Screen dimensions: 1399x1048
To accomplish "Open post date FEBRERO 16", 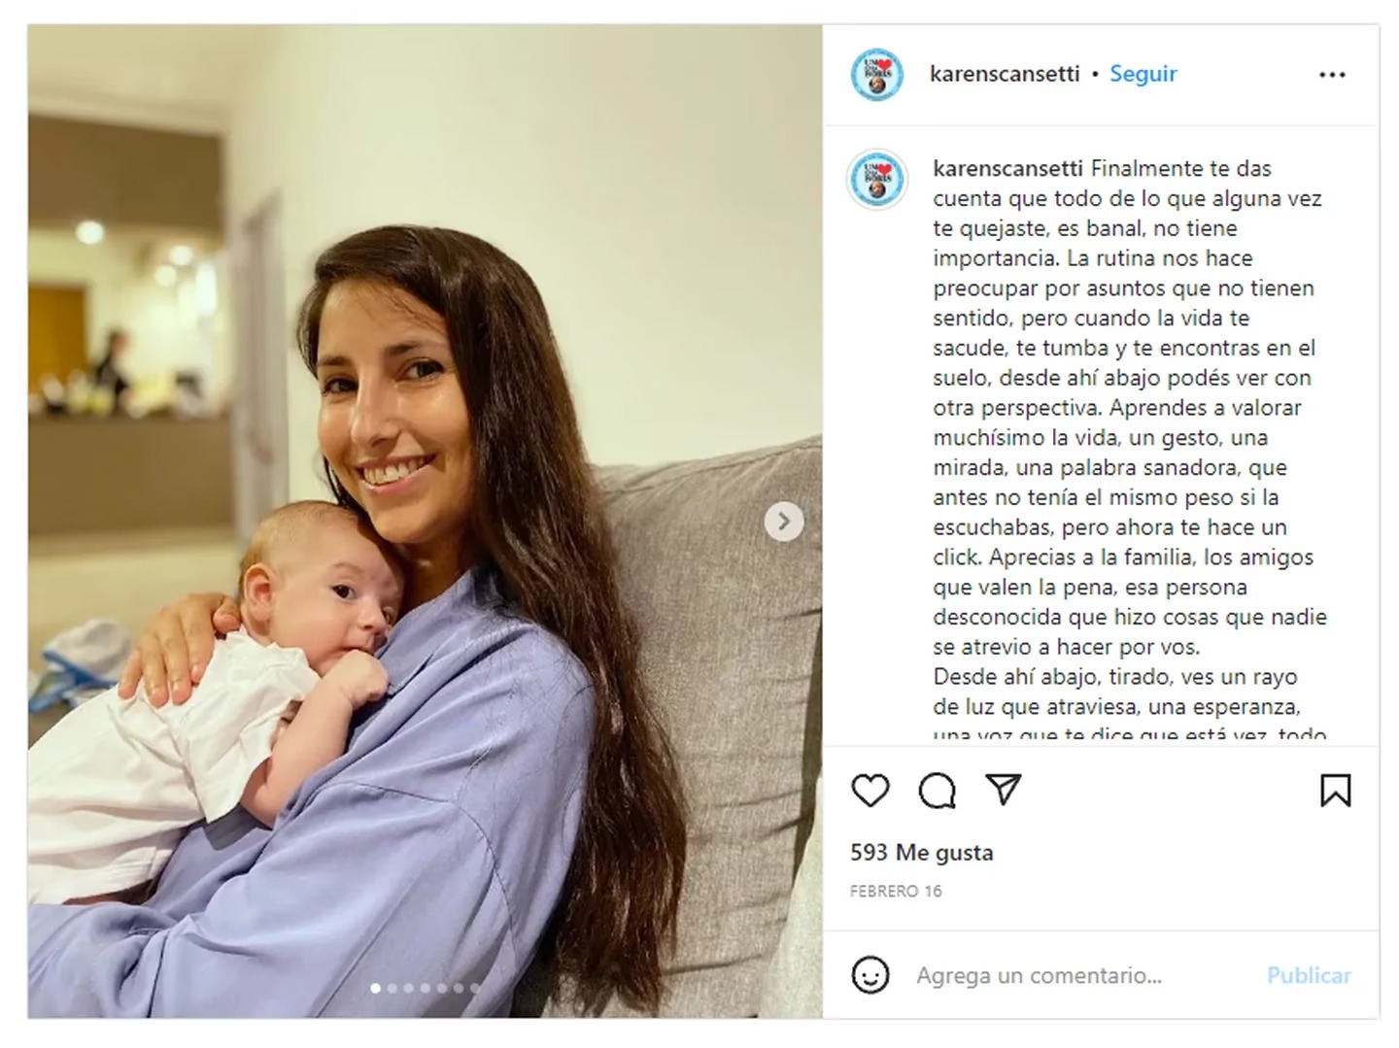I will pyautogui.click(x=896, y=891).
